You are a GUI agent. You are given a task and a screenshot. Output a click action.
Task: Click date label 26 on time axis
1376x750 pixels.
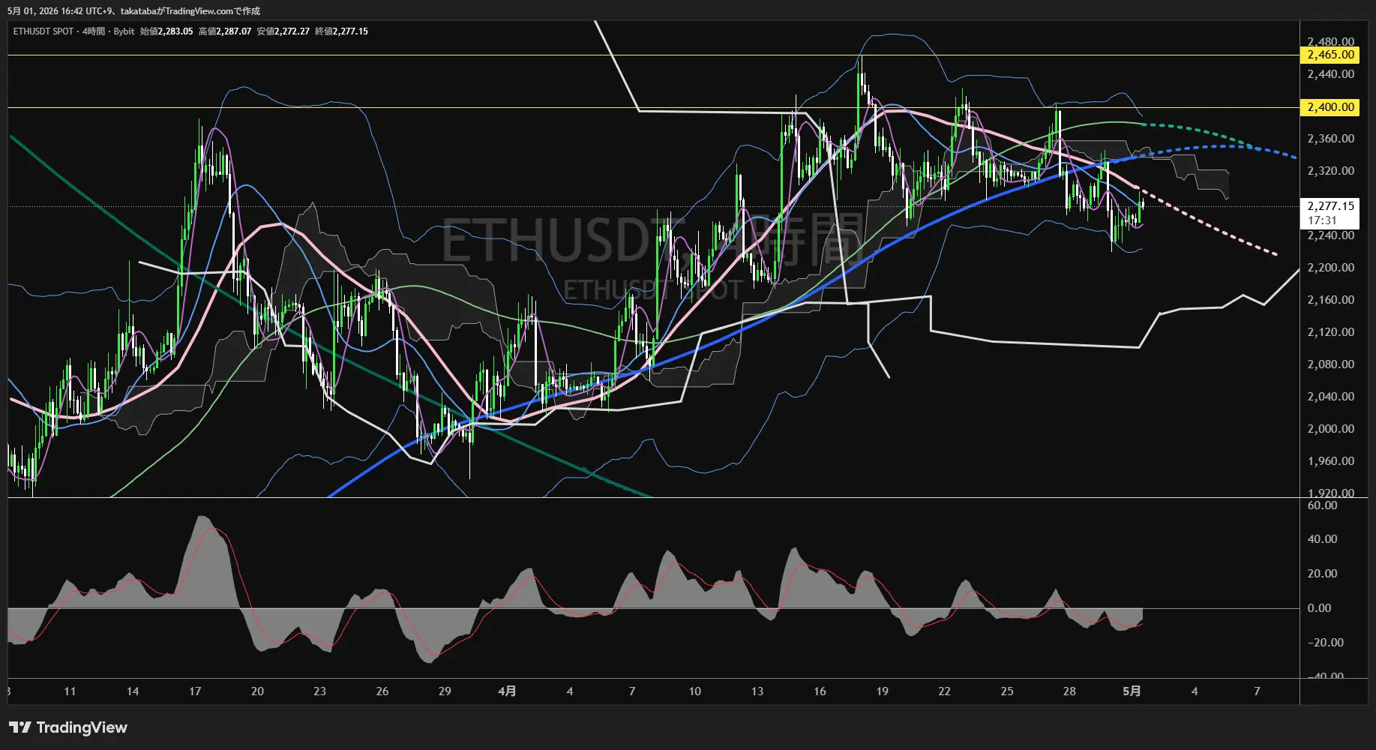coord(382,691)
